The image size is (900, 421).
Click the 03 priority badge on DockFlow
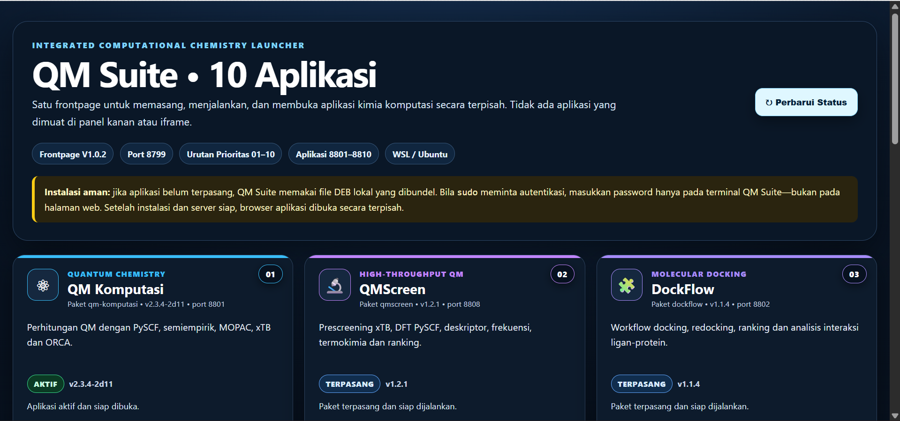854,274
